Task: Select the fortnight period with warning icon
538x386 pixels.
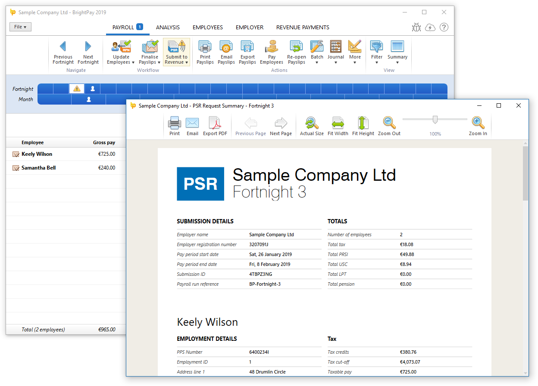Action: tap(77, 89)
